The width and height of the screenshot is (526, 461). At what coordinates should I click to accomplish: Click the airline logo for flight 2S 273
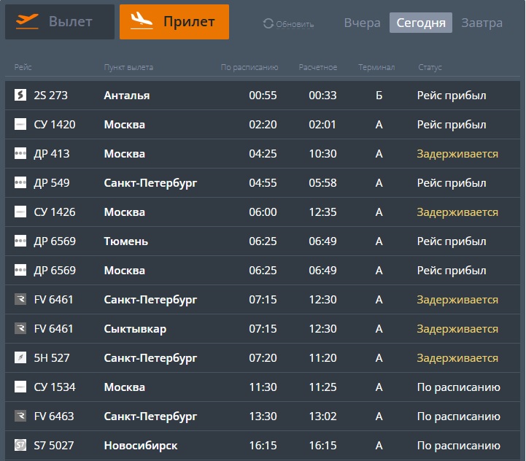[20, 95]
